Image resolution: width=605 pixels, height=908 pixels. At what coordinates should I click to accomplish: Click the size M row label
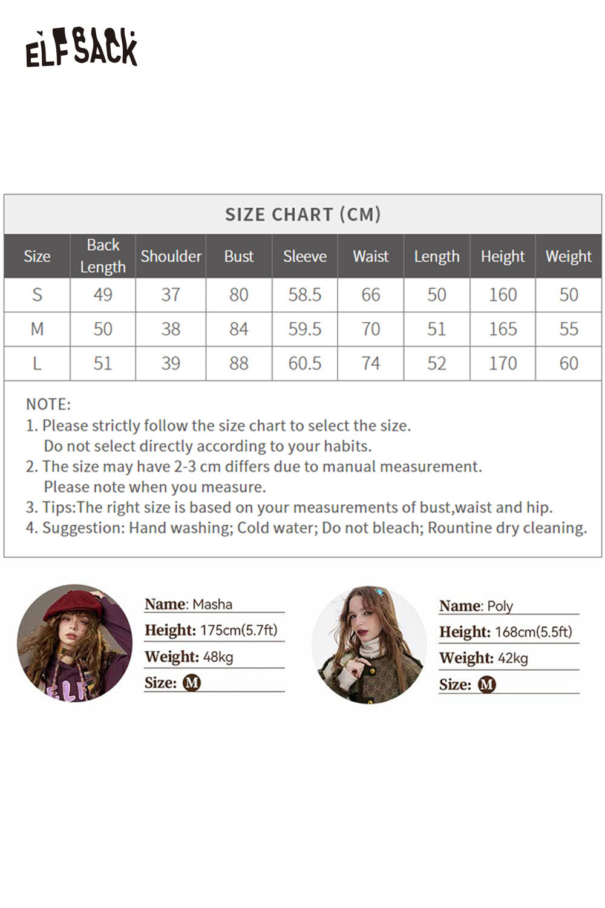[37, 329]
